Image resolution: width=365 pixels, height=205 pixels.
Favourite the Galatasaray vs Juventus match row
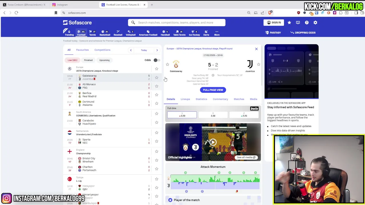[157, 77]
